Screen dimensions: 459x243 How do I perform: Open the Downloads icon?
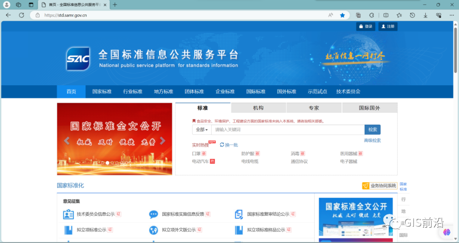(425, 15)
